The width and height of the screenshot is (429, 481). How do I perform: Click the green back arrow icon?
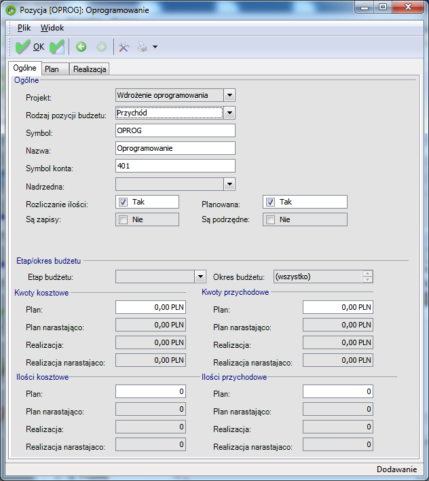coord(81,47)
